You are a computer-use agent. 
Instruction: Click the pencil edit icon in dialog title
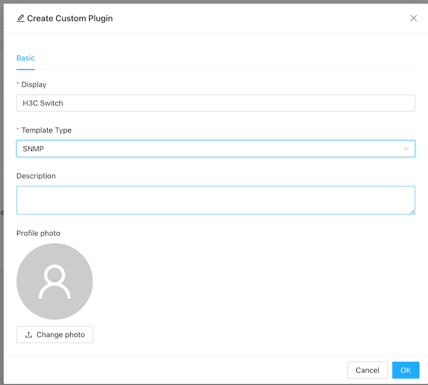click(x=21, y=18)
